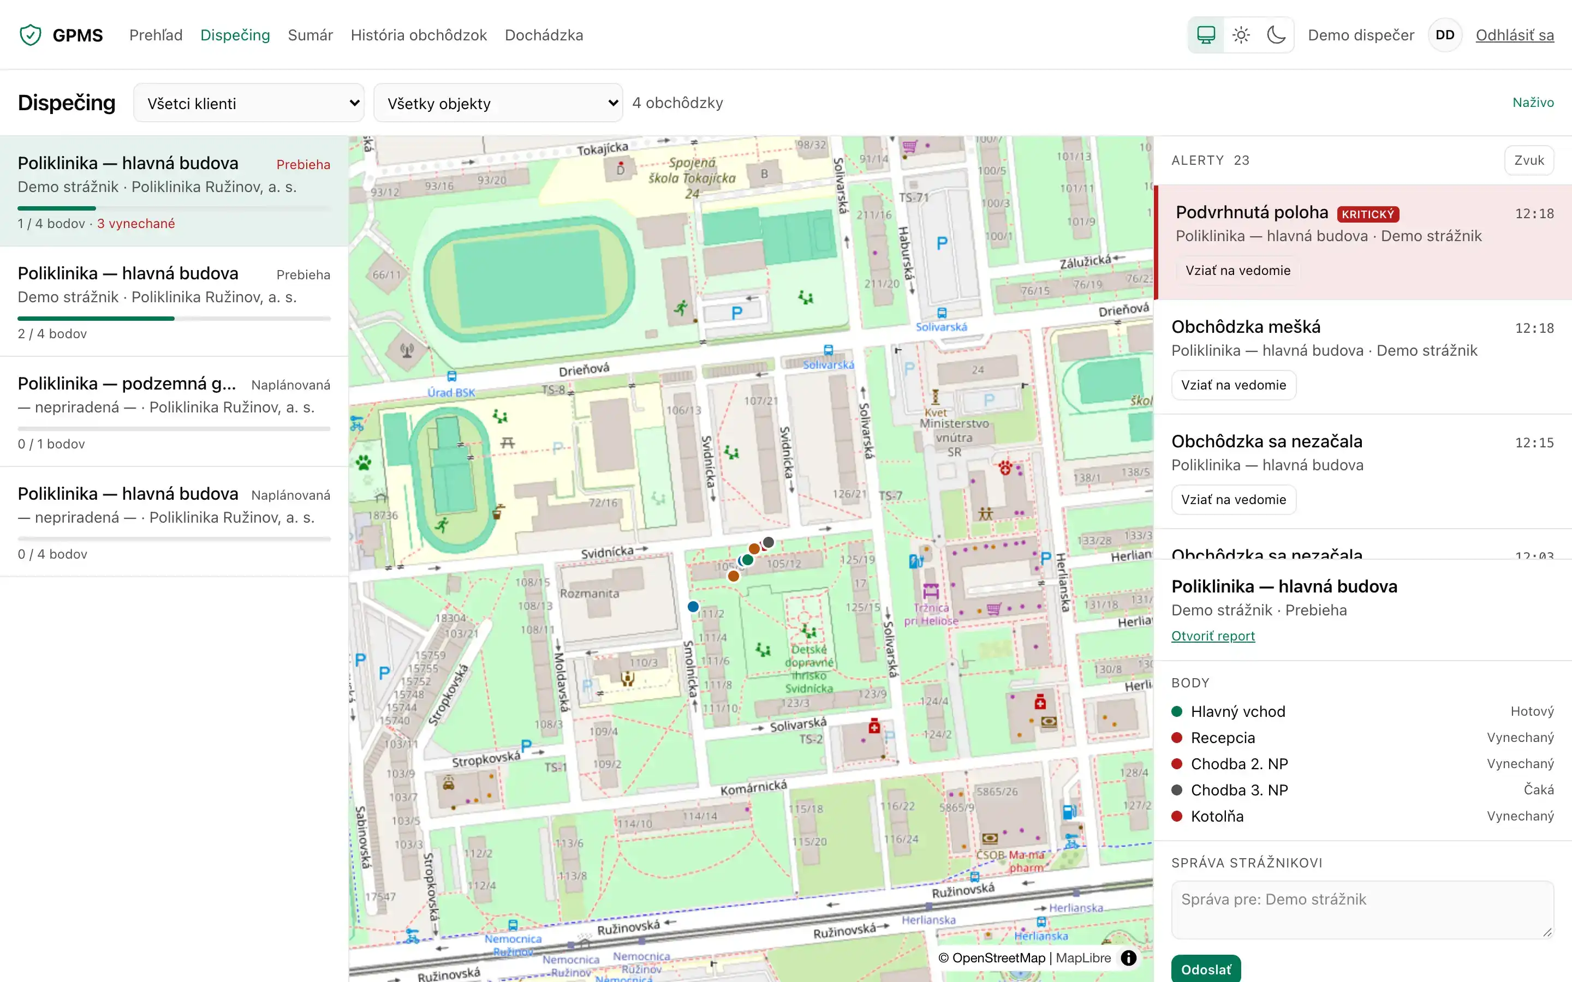Open the Otvoriť report link
The height and width of the screenshot is (982, 1572).
1213,636
